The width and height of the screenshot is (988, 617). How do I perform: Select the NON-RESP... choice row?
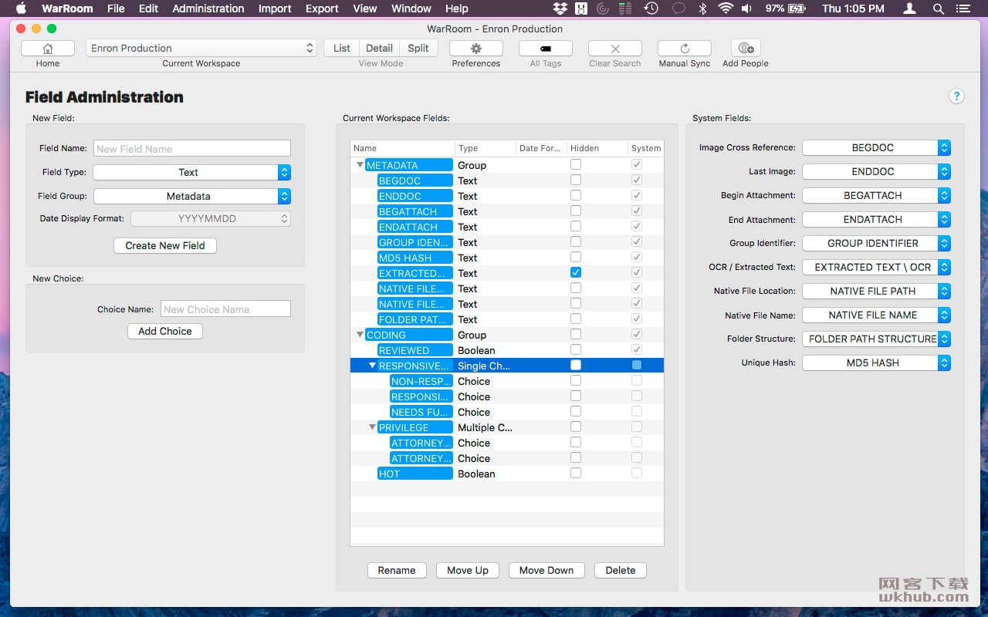[507, 381]
